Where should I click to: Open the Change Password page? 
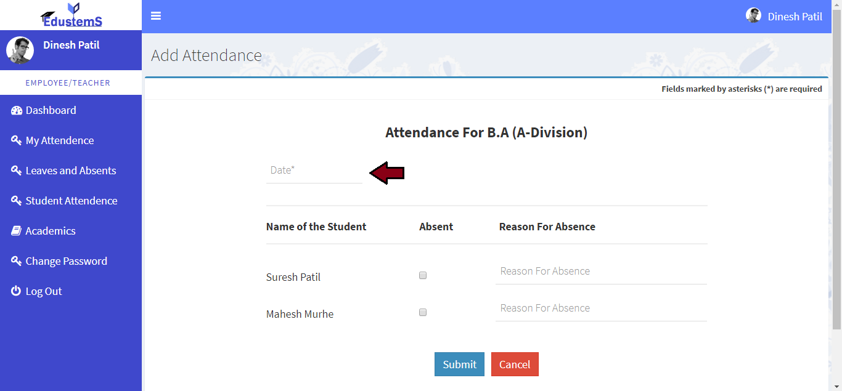(66, 261)
